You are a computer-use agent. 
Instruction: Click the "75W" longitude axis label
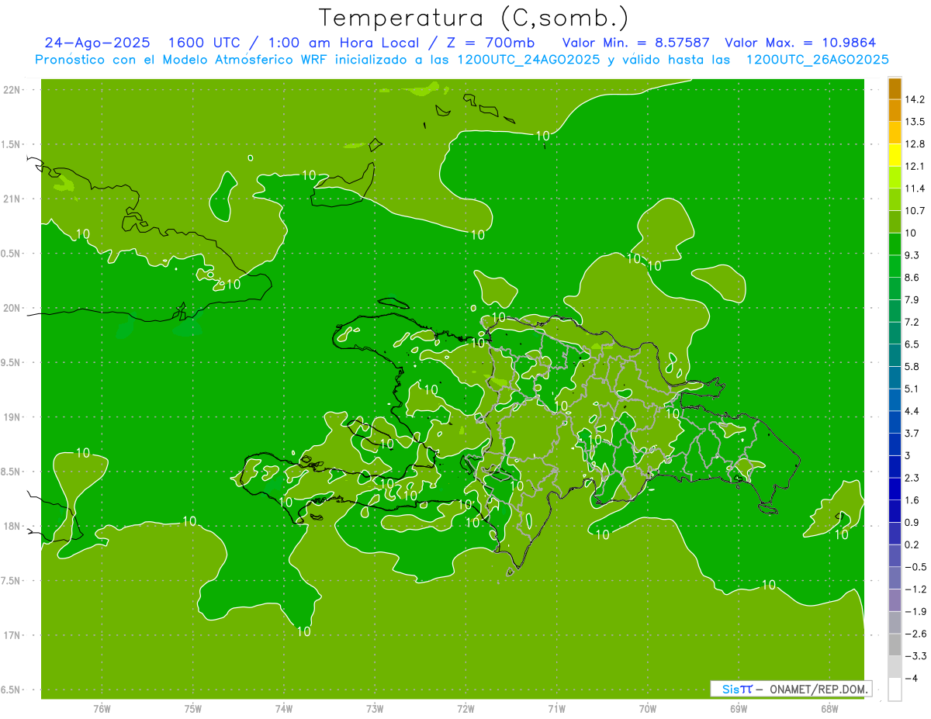[x=193, y=709]
